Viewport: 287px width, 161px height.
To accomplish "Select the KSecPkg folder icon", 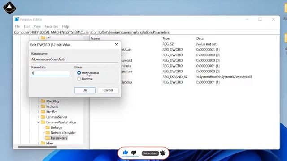I will pyautogui.click(x=43, y=101).
